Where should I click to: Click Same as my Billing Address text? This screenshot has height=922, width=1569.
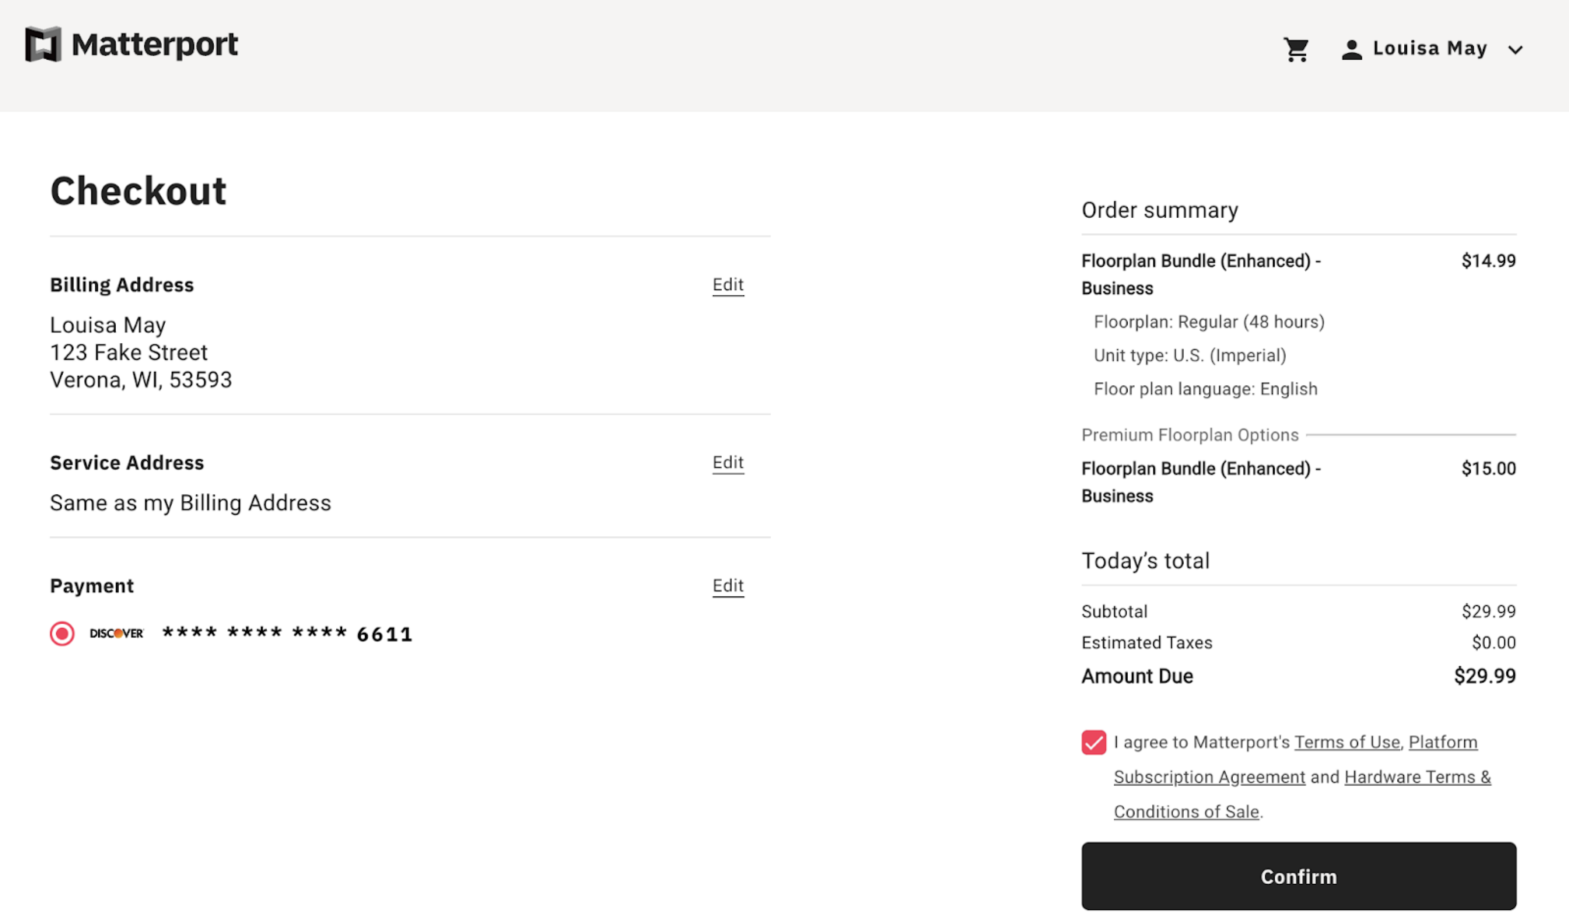[190, 503]
